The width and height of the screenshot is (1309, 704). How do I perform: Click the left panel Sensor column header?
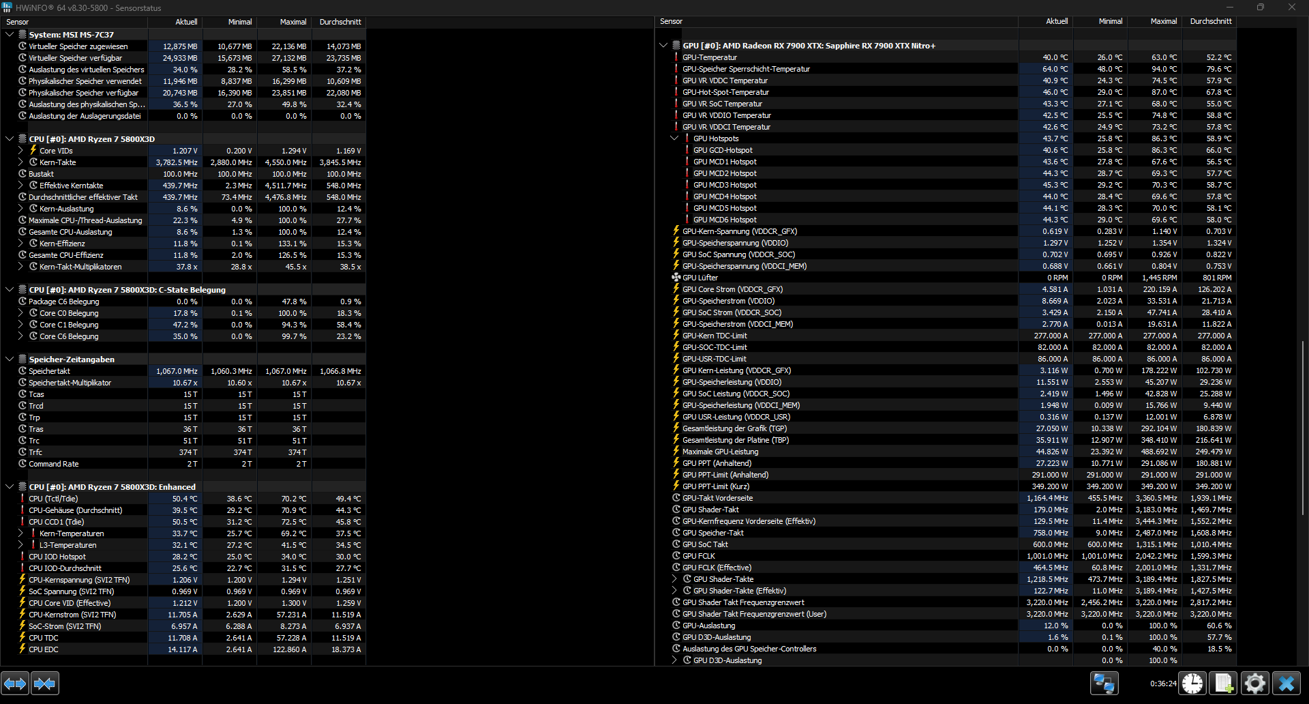[74, 22]
